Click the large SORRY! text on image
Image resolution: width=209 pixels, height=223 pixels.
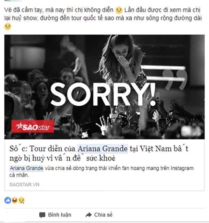point(103,94)
